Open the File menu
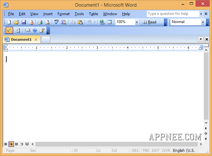 tap(11, 14)
